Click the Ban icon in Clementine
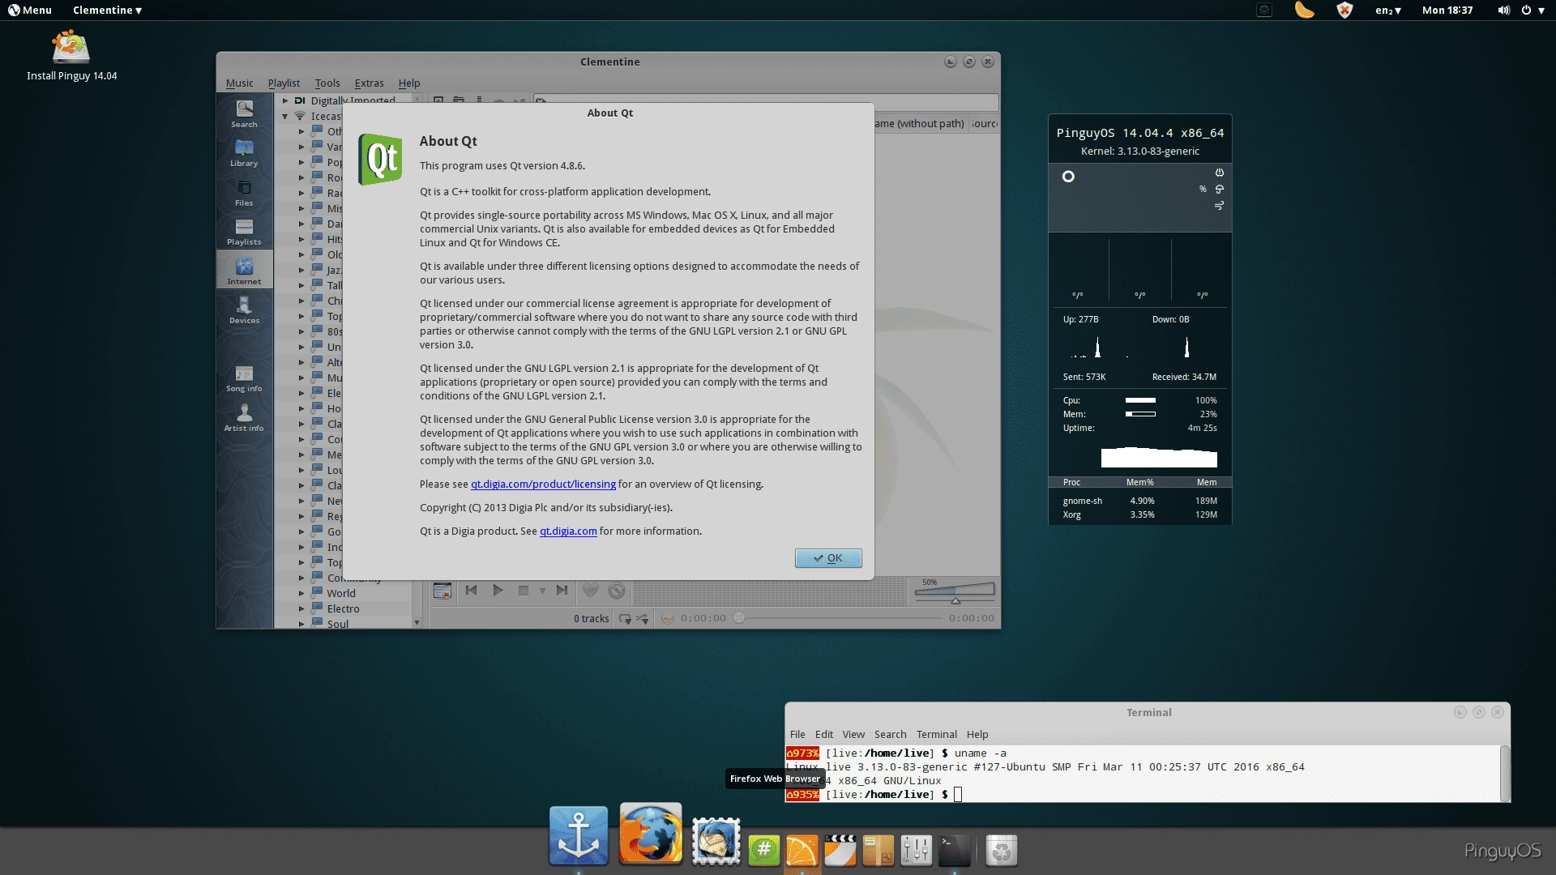 [617, 591]
